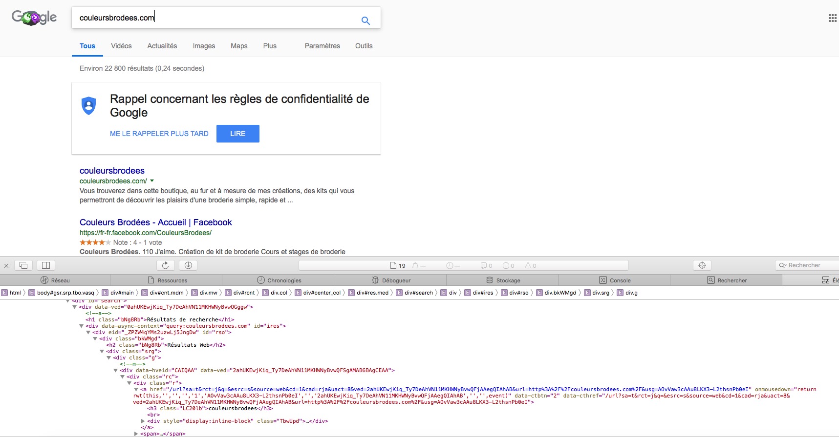Image resolution: width=839 pixels, height=437 pixels.
Task: Collapse the div id="ires" node
Action: [82, 326]
